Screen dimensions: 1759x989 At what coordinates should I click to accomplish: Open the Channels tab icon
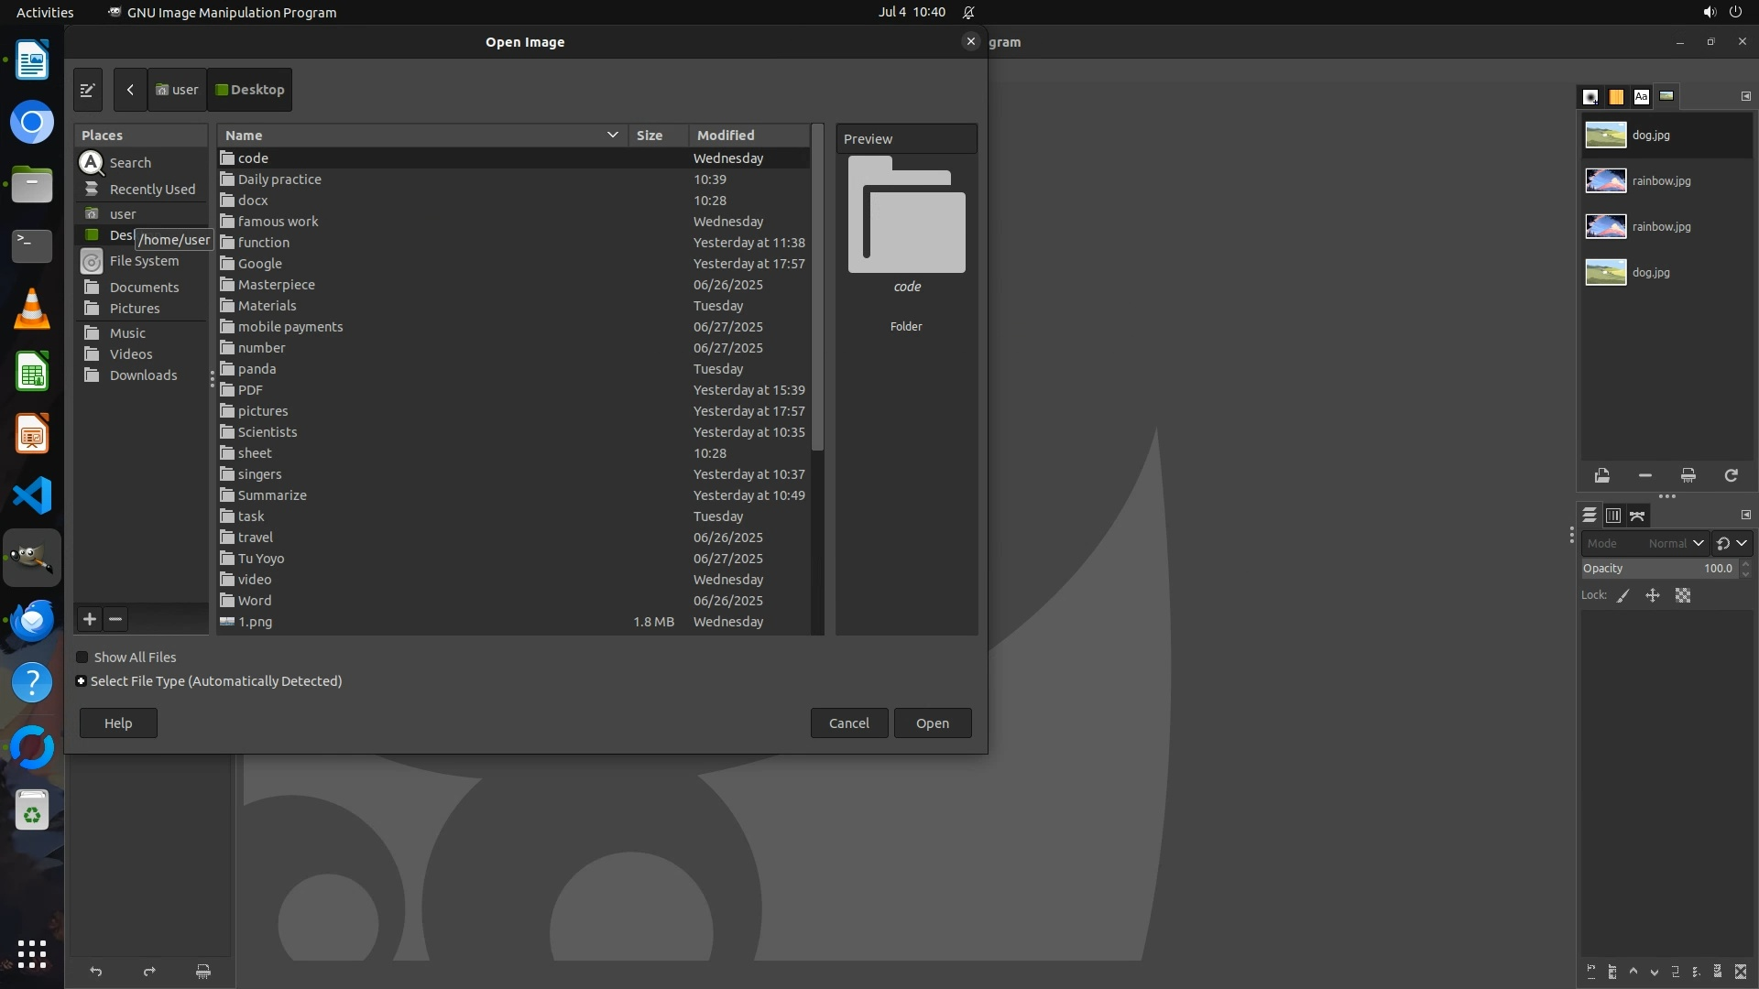1613,516
